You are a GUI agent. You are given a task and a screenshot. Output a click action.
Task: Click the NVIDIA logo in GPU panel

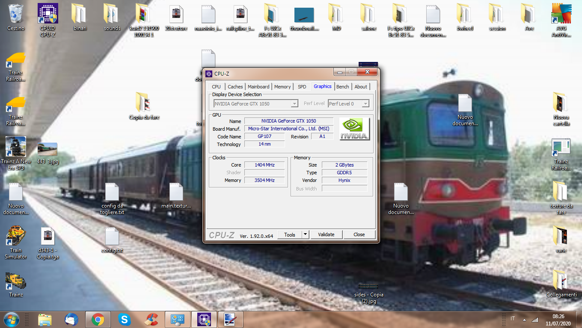click(354, 129)
